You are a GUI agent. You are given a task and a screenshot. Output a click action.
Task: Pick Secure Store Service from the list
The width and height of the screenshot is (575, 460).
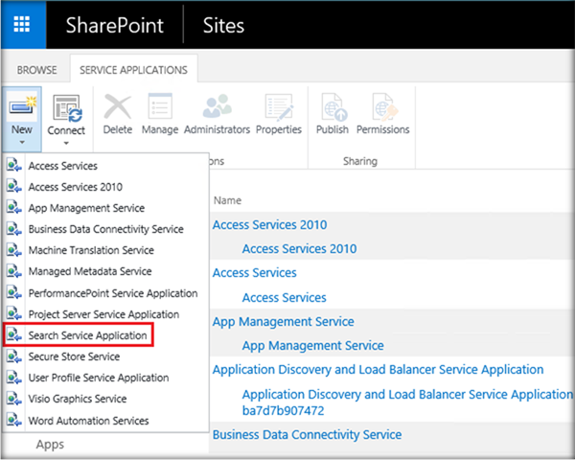(x=76, y=356)
